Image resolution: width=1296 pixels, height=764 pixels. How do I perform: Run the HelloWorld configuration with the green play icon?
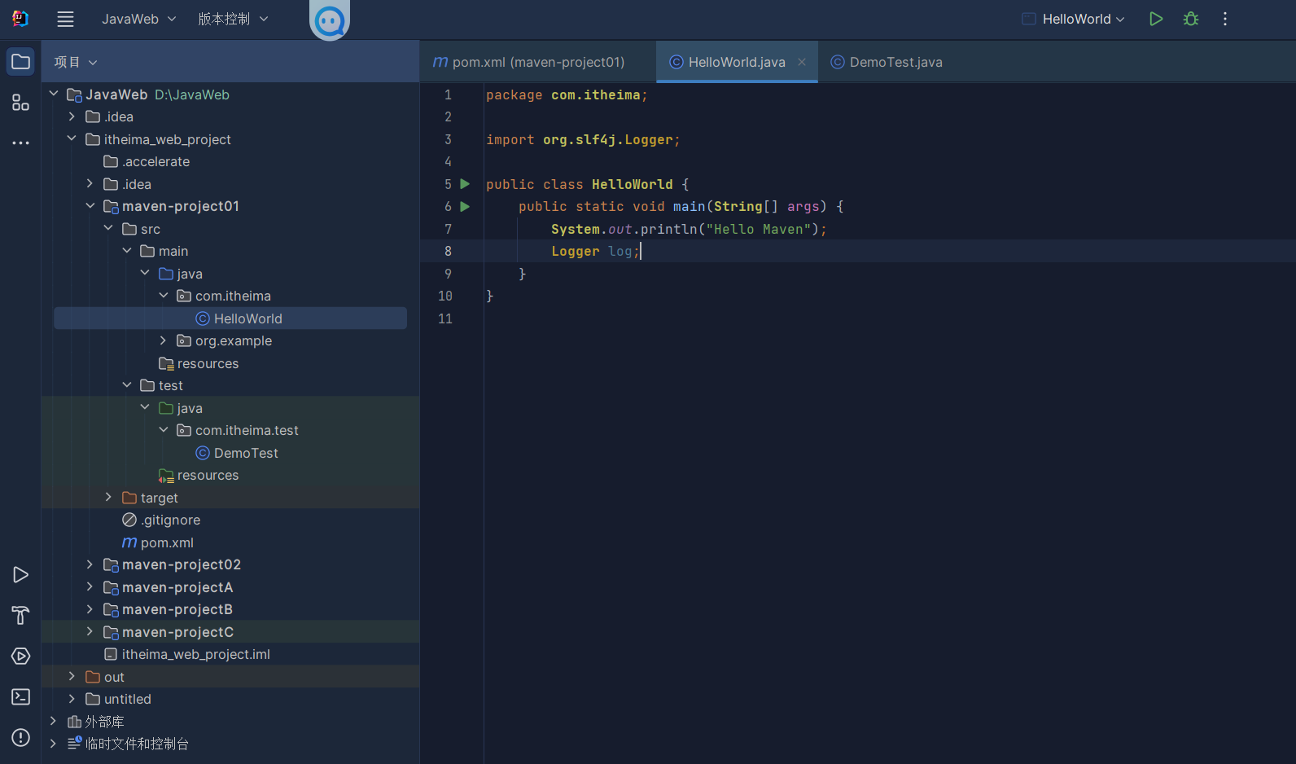(1156, 19)
